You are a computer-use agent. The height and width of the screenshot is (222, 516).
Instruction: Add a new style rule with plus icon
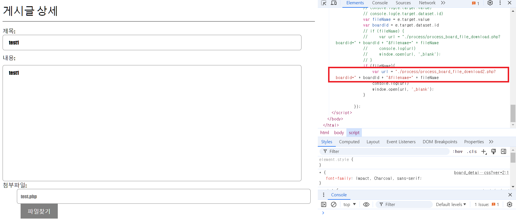(484, 152)
